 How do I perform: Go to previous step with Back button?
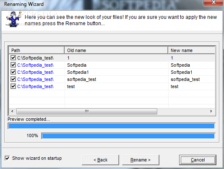click(x=100, y=160)
